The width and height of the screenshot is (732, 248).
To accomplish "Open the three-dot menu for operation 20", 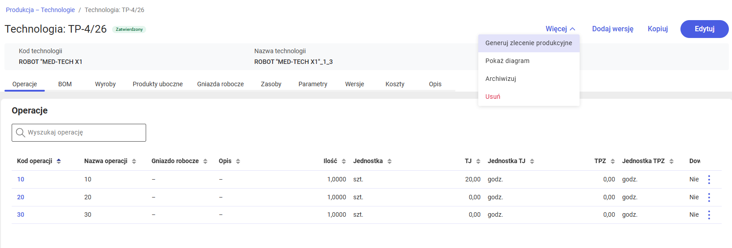I will click(x=709, y=198).
